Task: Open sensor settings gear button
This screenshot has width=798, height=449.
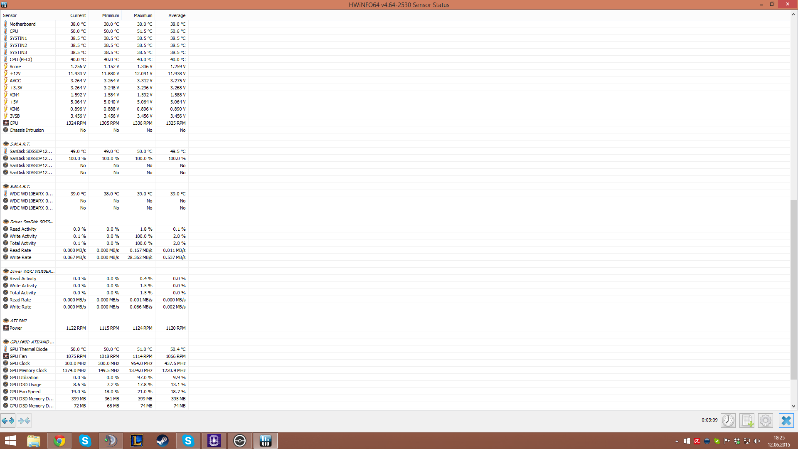Action: [766, 420]
